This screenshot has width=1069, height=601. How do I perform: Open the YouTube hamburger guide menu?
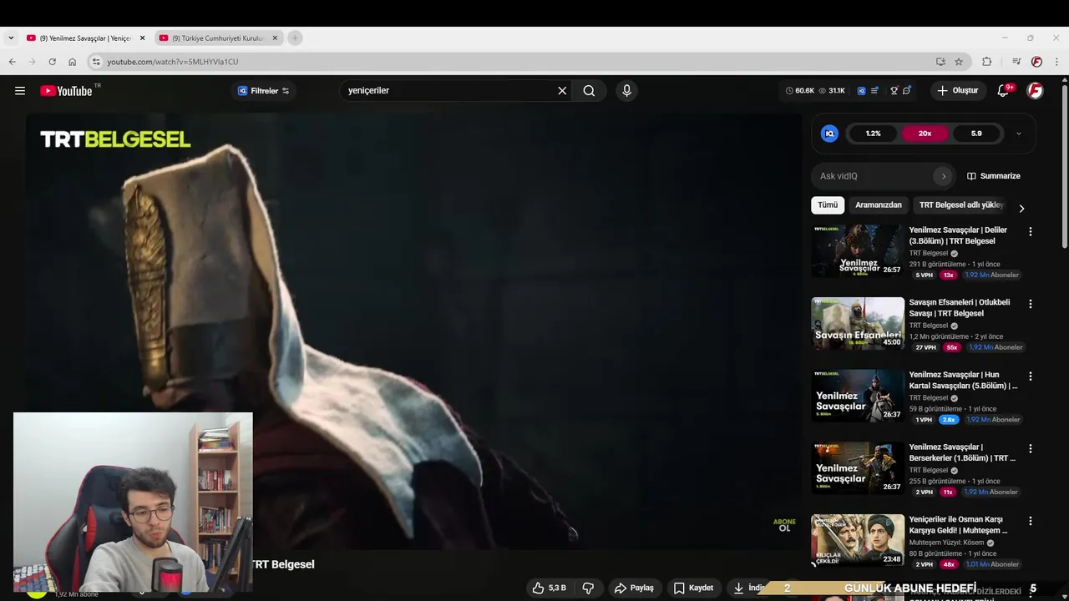pyautogui.click(x=20, y=91)
